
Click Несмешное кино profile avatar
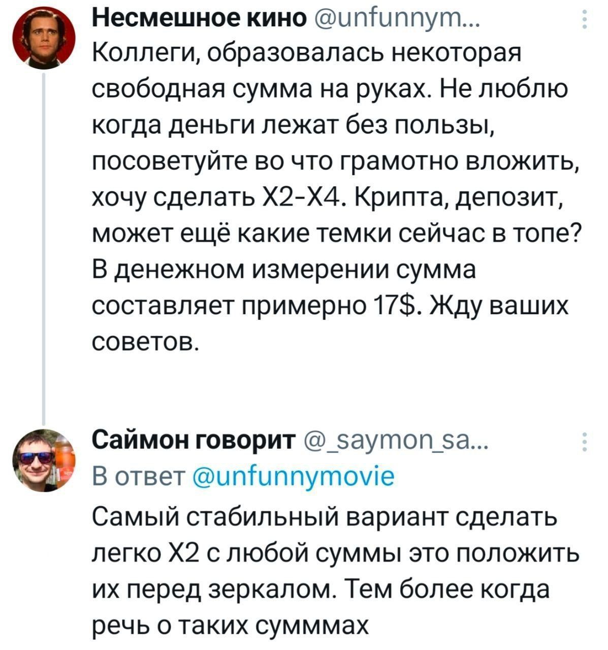(x=44, y=39)
